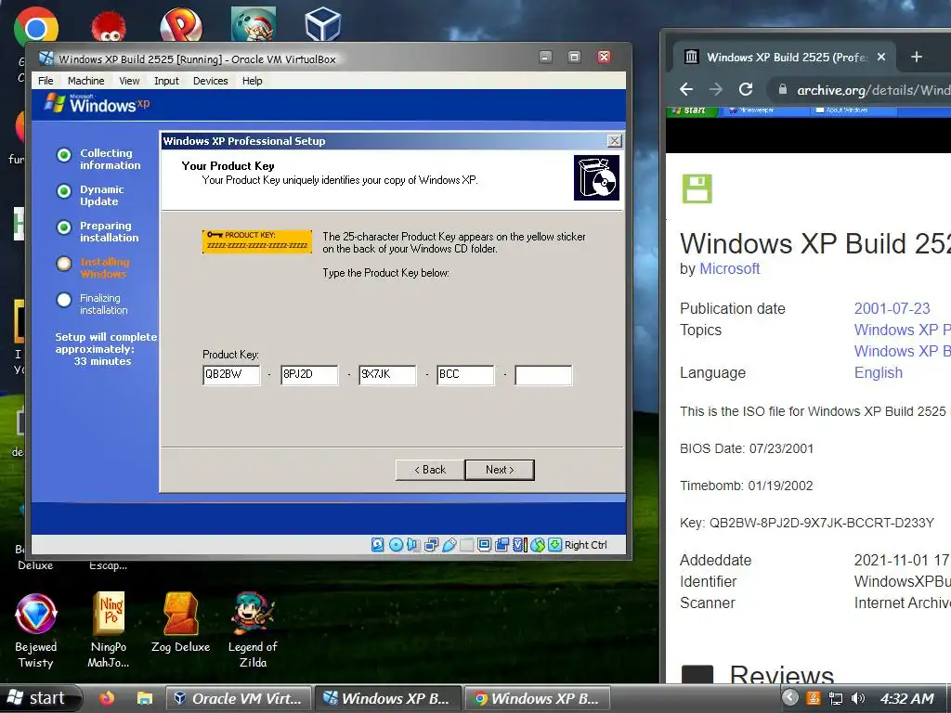The height and width of the screenshot is (713, 951).
Task: Open the File menu in VirtualBox
Action: coord(46,81)
